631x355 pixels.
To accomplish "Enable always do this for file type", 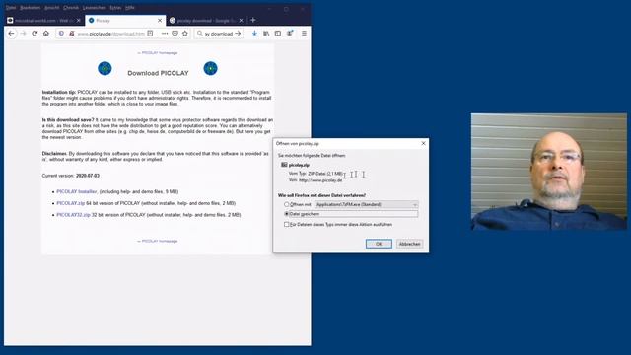I will [x=287, y=224].
